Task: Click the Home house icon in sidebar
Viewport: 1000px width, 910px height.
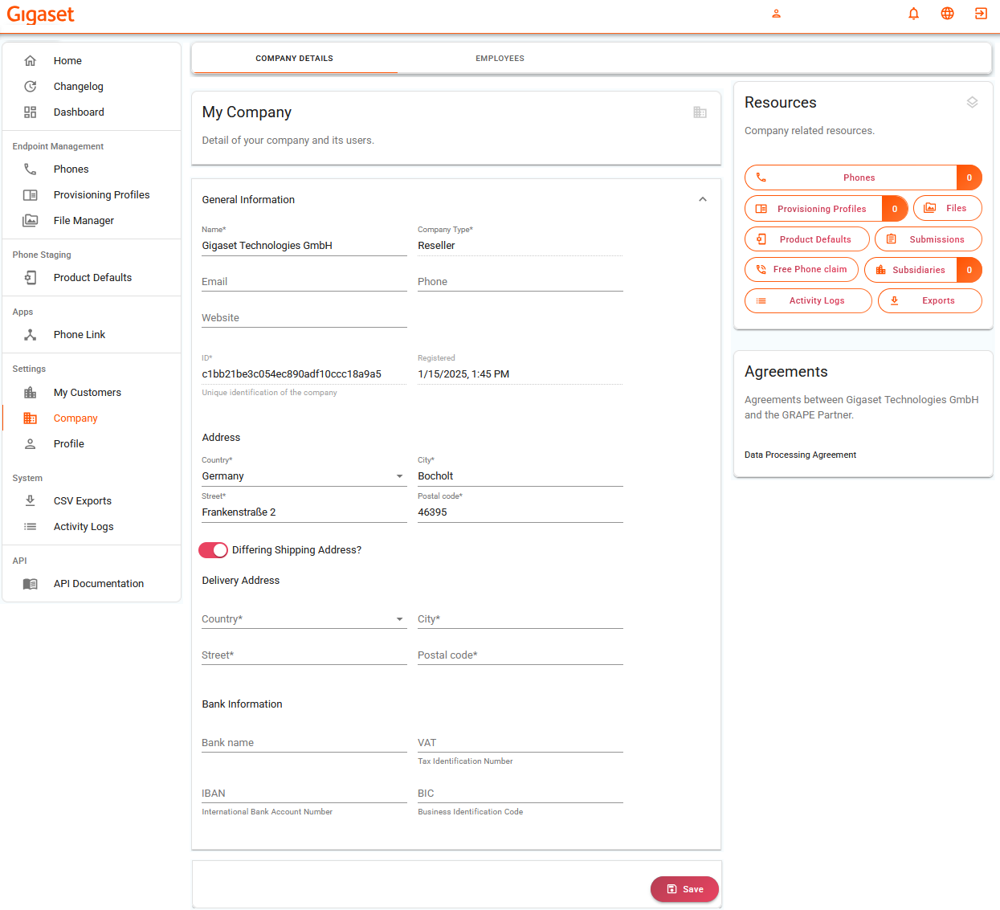Action: click(30, 61)
